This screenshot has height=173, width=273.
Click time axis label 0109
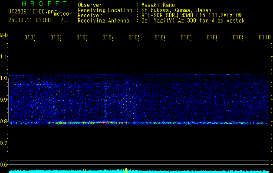click(x=238, y=37)
